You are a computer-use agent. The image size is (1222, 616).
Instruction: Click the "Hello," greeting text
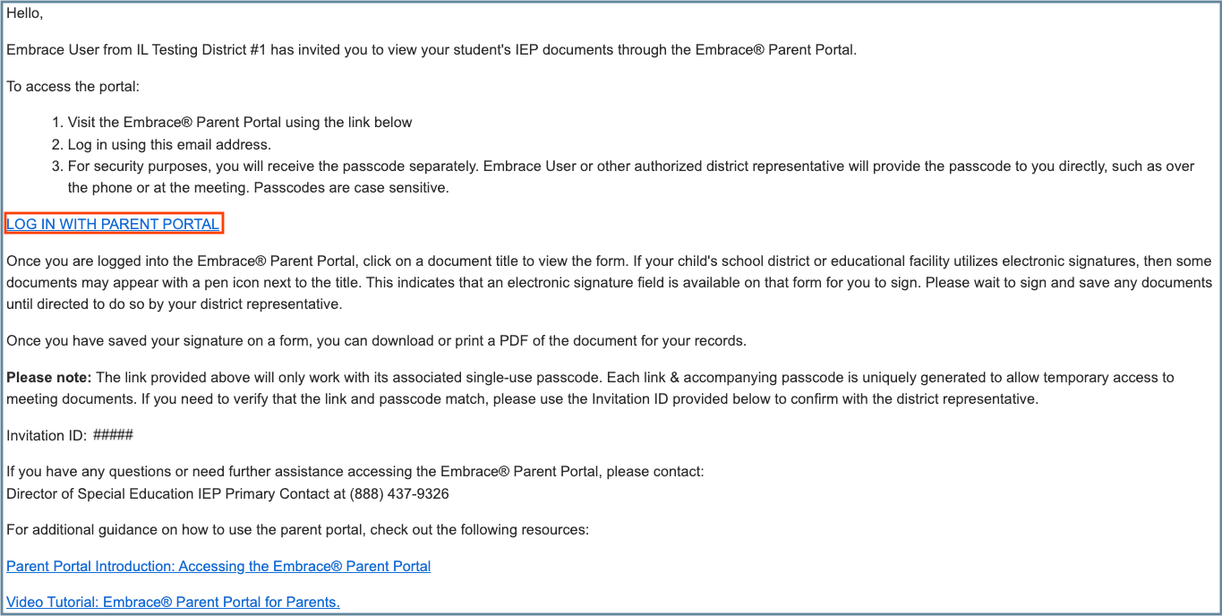[x=24, y=13]
